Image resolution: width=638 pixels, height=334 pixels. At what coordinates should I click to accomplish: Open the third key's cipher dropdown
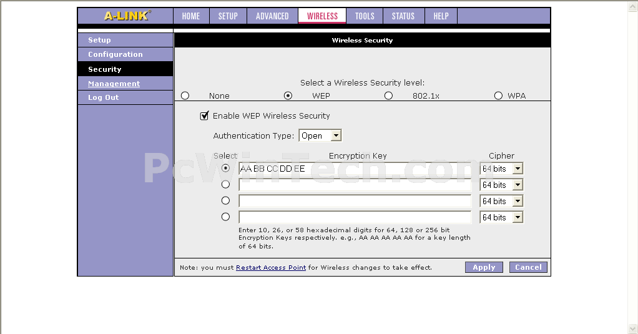pos(501,201)
